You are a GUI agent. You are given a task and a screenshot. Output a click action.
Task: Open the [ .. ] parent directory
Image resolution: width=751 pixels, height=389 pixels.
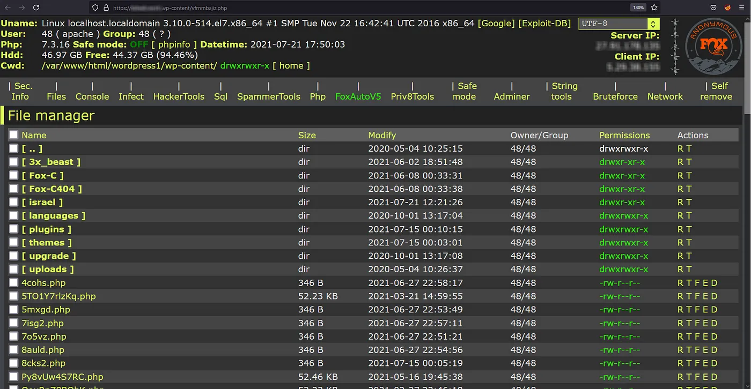32,148
